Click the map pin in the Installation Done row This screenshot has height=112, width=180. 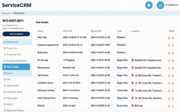133,83
